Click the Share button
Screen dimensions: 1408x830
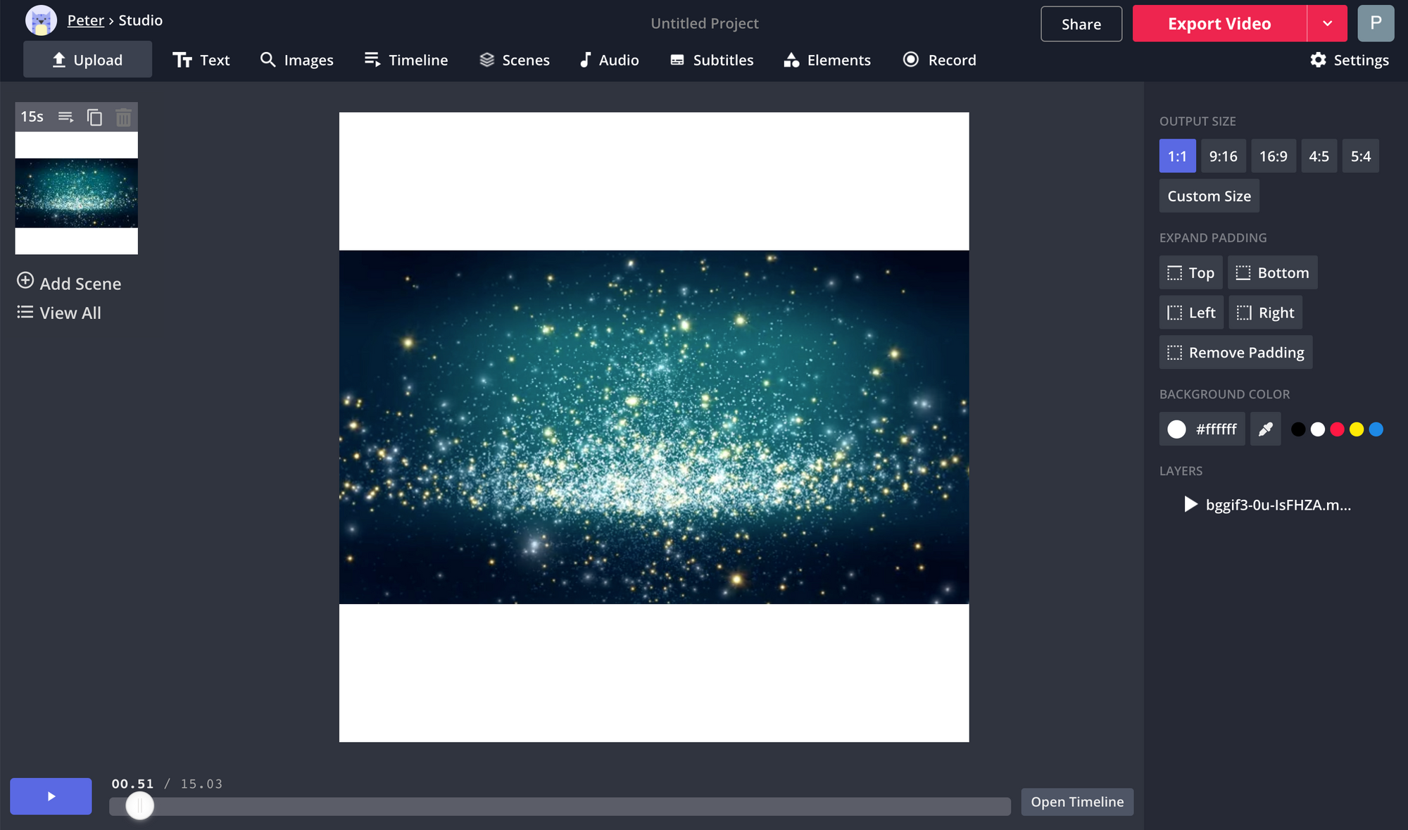1081,23
